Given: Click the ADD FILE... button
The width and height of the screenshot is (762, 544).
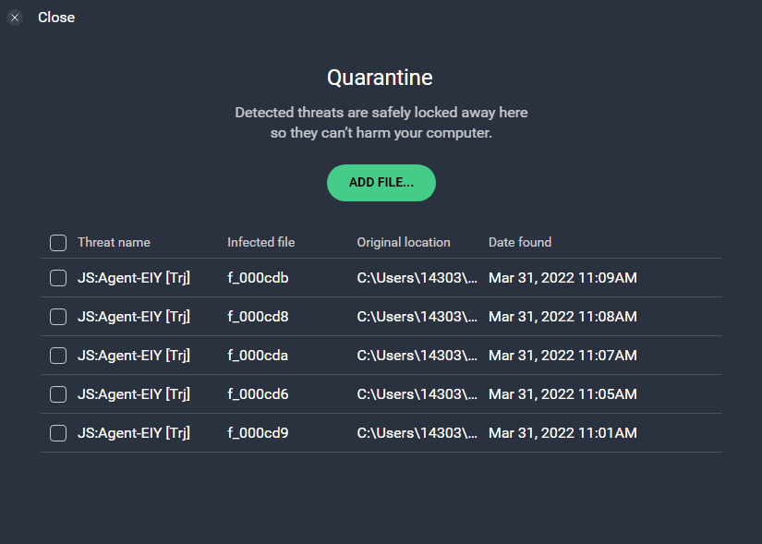Looking at the screenshot, I should click(381, 183).
